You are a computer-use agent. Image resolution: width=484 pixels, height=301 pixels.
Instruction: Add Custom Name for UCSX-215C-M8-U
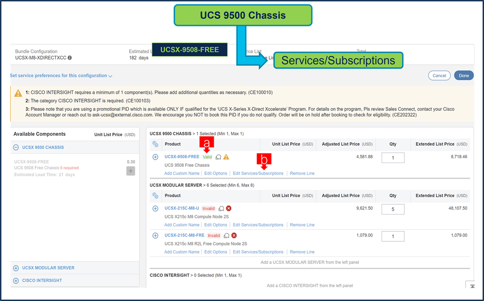[182, 225]
